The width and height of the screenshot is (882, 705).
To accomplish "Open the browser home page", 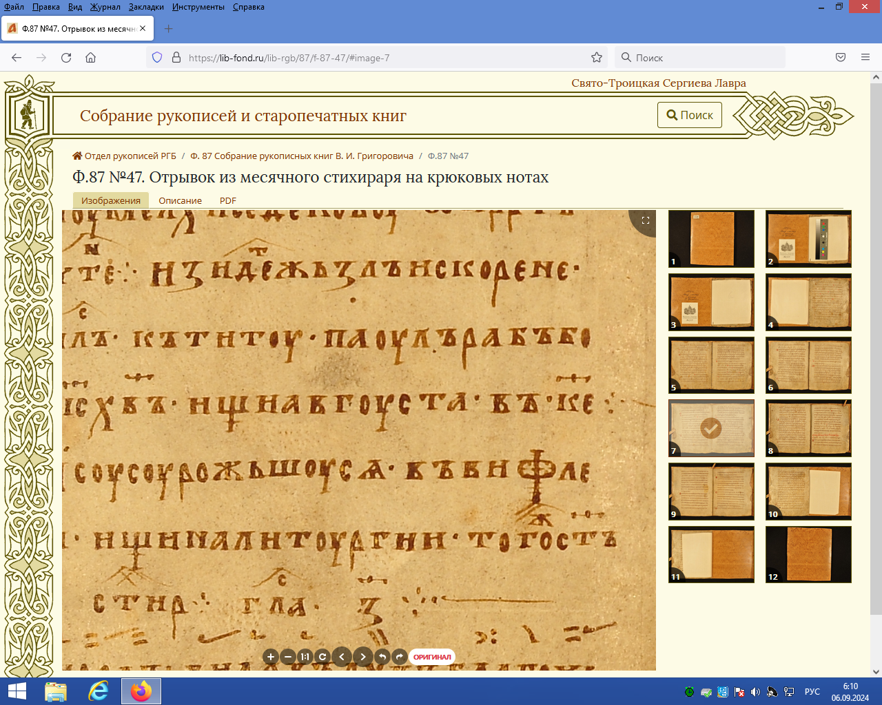I will coord(90,58).
